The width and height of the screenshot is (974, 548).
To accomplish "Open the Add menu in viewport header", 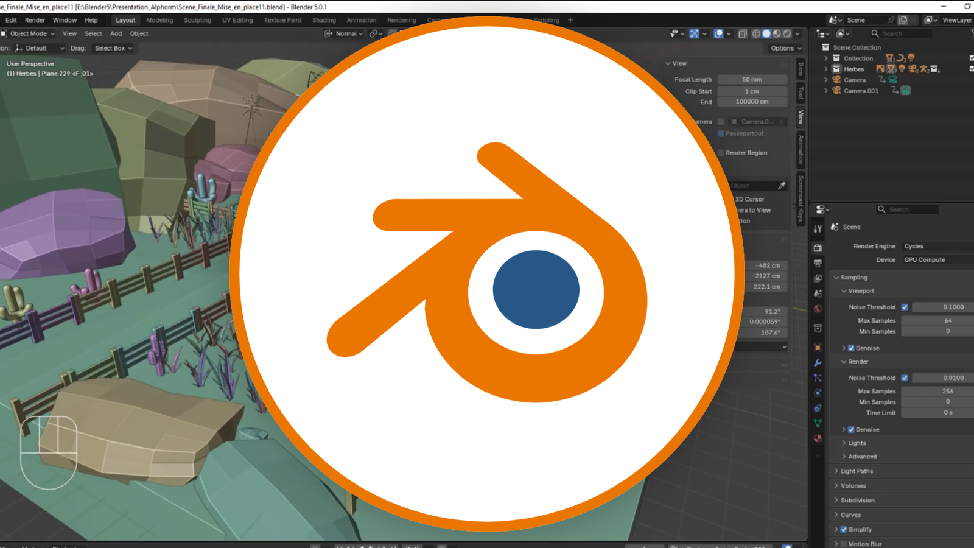I will point(116,33).
